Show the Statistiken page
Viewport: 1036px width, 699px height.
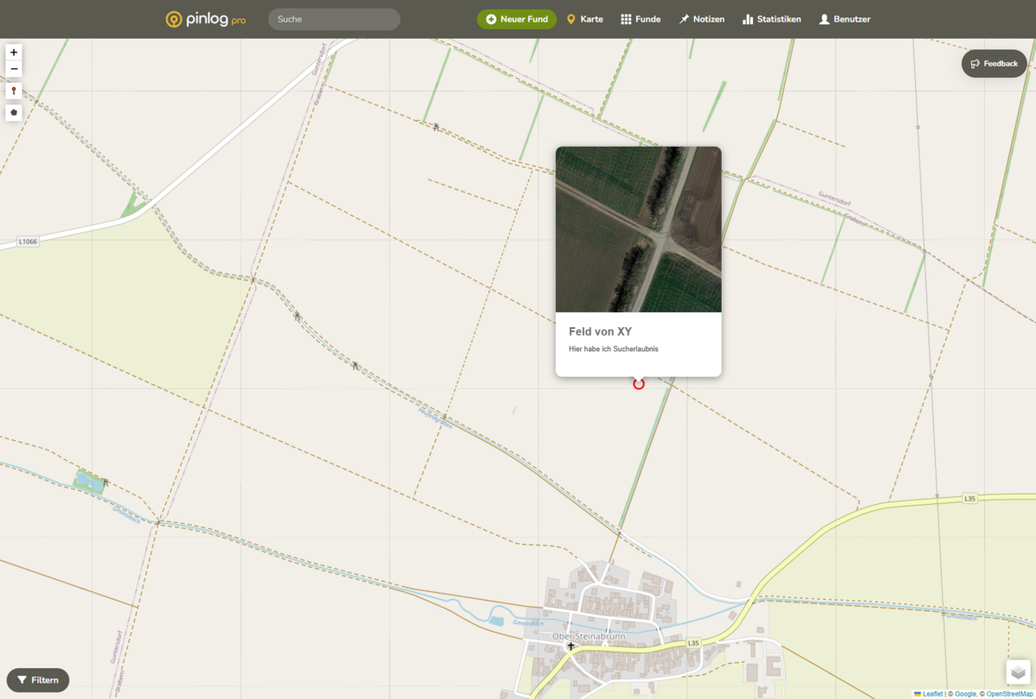tap(772, 19)
